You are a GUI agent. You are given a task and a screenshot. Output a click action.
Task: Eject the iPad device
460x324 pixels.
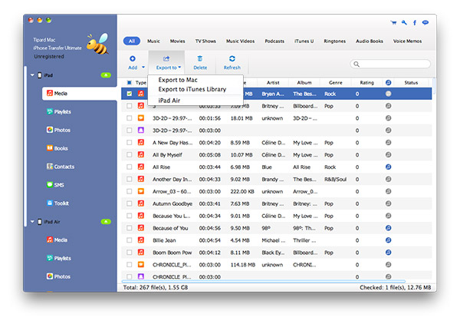(x=106, y=75)
